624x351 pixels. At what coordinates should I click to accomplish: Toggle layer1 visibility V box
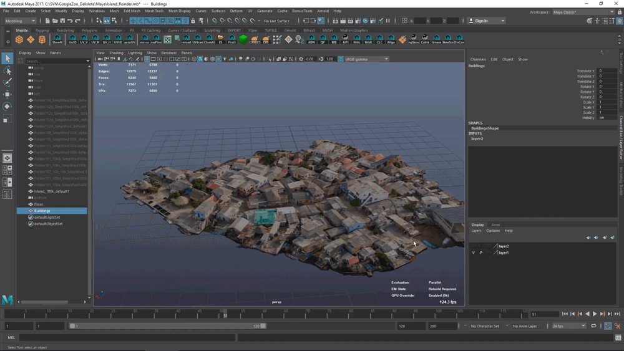[473, 253]
